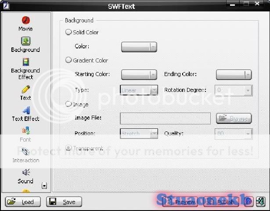Select the Text pencil icon
Viewport: 270px width, 211px height.
click(x=26, y=89)
